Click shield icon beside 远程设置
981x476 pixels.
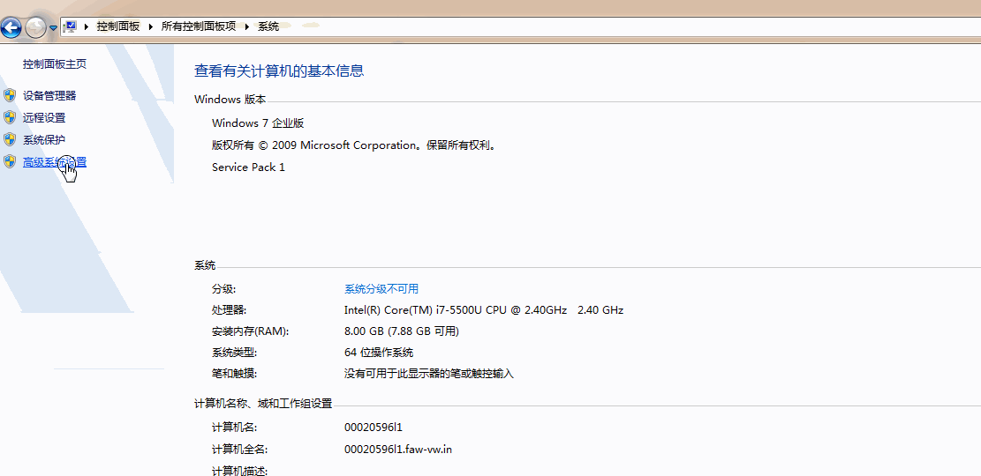pyautogui.click(x=10, y=117)
